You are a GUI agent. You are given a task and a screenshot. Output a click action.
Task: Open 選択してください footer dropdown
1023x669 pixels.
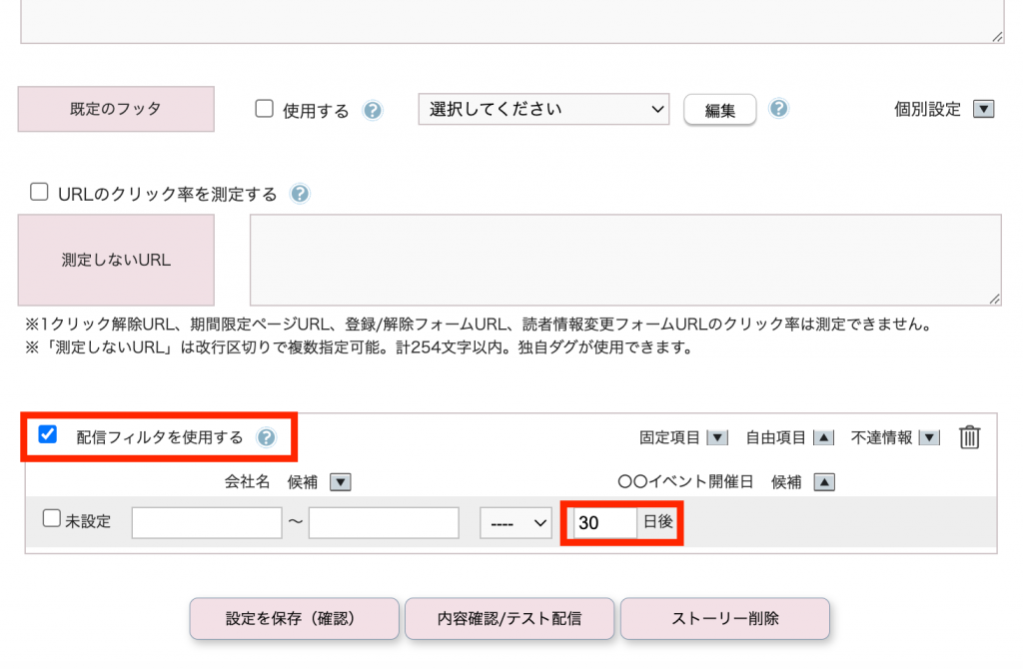pos(543,110)
